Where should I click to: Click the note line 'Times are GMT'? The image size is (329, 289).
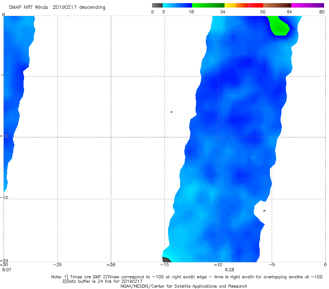tap(187, 277)
